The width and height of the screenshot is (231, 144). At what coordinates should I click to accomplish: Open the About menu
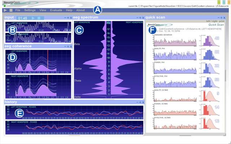[80, 10]
